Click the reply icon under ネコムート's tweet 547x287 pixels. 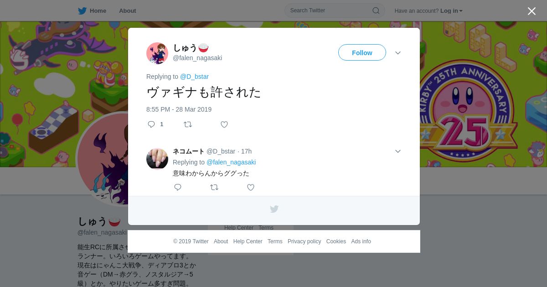click(178, 187)
